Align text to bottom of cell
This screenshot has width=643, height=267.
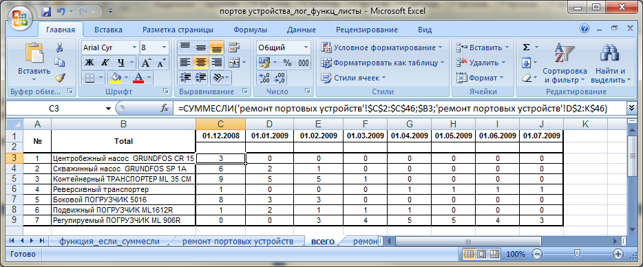click(x=217, y=47)
